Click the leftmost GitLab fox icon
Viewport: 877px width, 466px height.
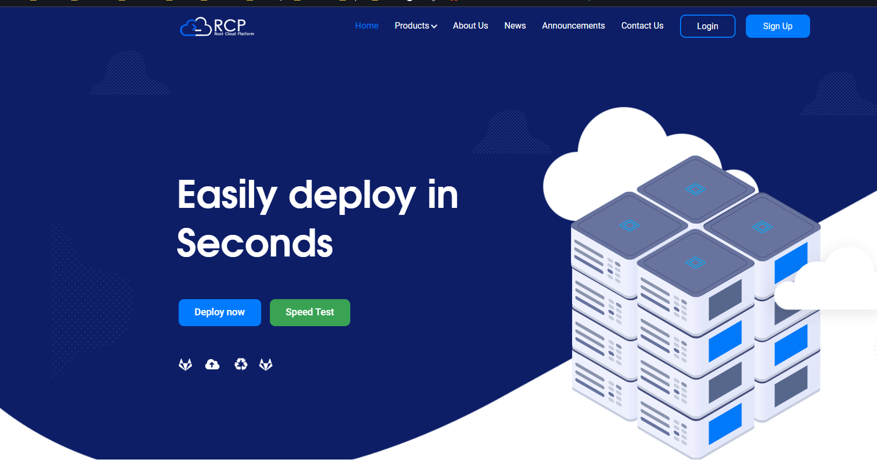pyautogui.click(x=185, y=364)
